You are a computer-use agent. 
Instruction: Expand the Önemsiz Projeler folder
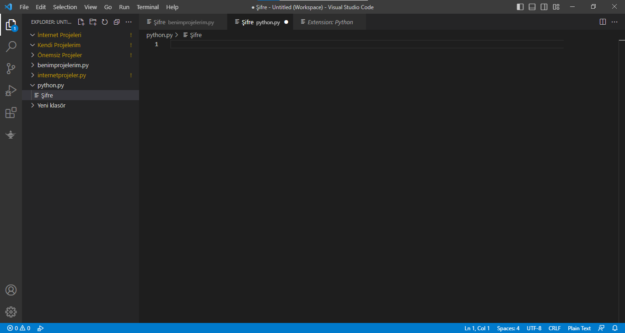tap(81, 55)
